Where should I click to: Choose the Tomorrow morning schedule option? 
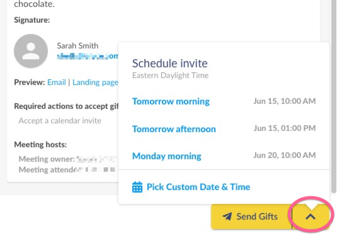coord(171,101)
